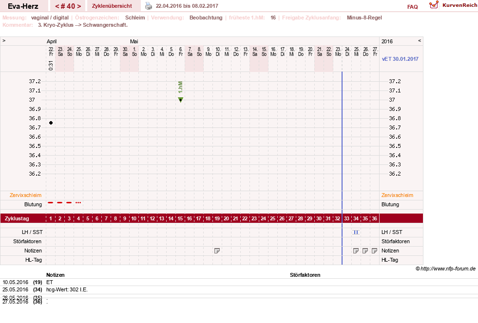Open the note icon on cycle day 36
Viewport: 478px width, 323px height.
click(374, 251)
